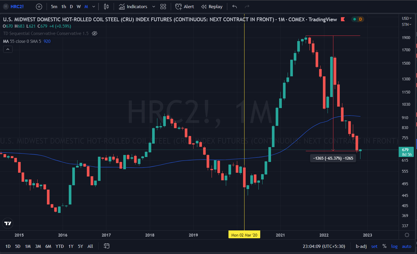Viewport: 417px width, 254px height.
Task: Undo the last chart action
Action: pyautogui.click(x=235, y=7)
